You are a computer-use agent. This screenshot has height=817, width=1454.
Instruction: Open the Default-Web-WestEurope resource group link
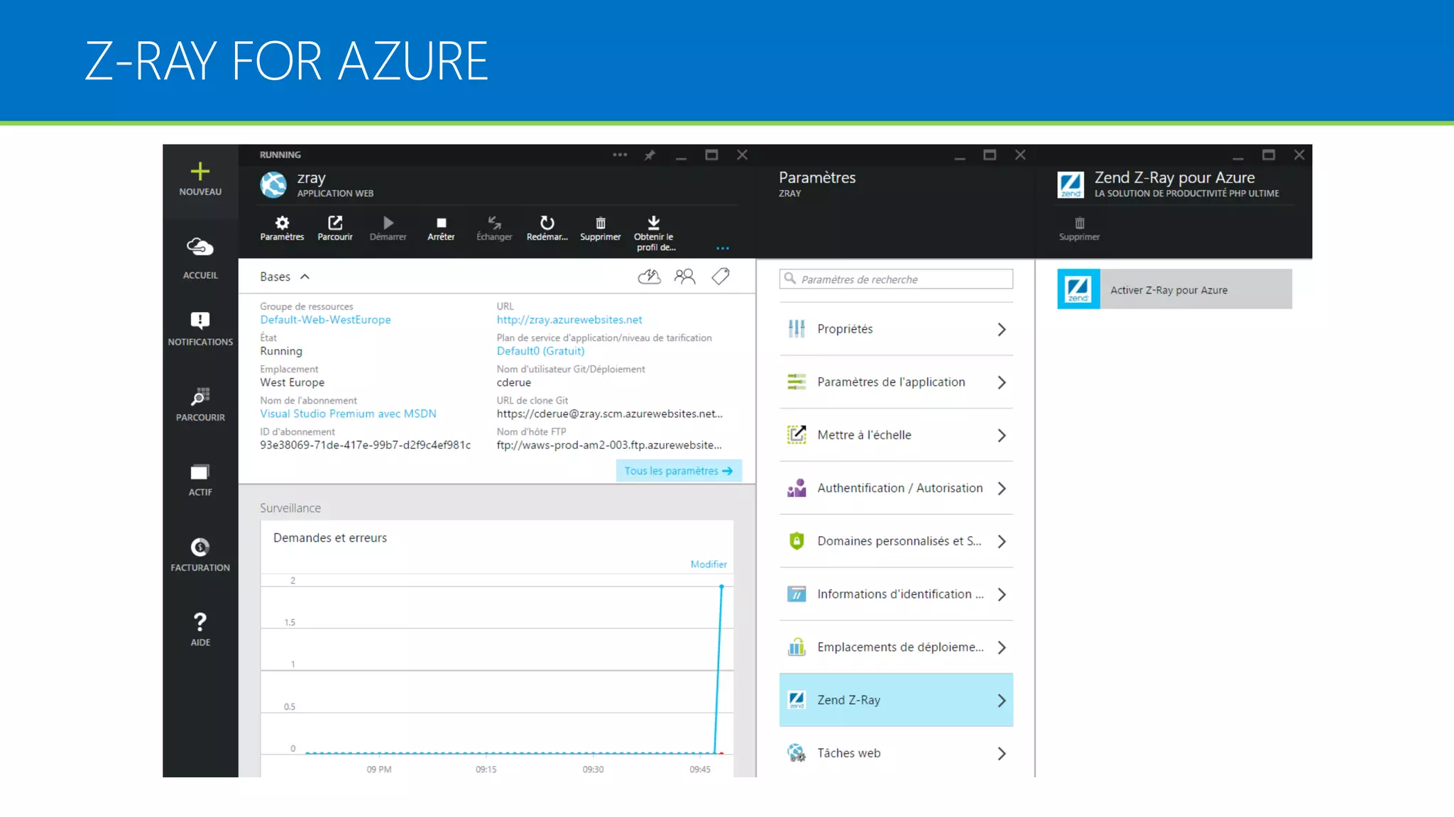tap(325, 320)
